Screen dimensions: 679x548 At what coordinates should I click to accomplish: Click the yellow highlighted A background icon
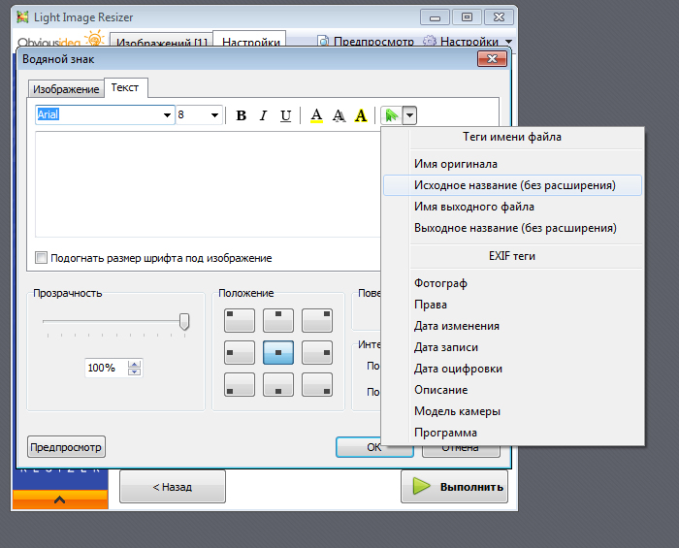point(361,115)
